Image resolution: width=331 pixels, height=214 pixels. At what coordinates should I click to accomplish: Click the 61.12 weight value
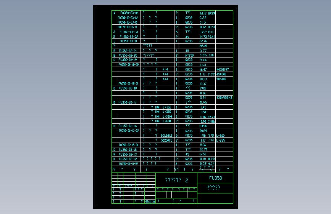[x=203, y=13]
